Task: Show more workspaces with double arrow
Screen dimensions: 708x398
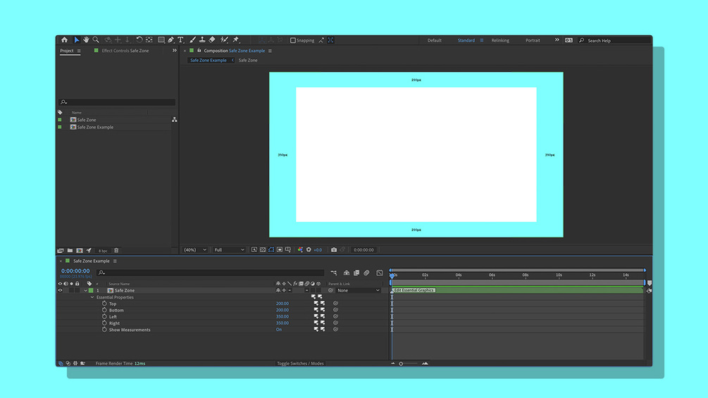Action: click(557, 39)
